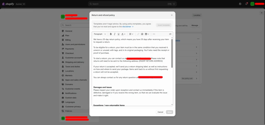Click the Customer events icon
Viewport: 265px width, 125px height.
(63, 89)
